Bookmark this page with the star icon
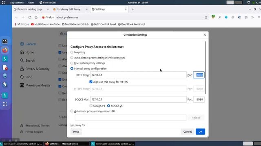 click(x=206, y=17)
